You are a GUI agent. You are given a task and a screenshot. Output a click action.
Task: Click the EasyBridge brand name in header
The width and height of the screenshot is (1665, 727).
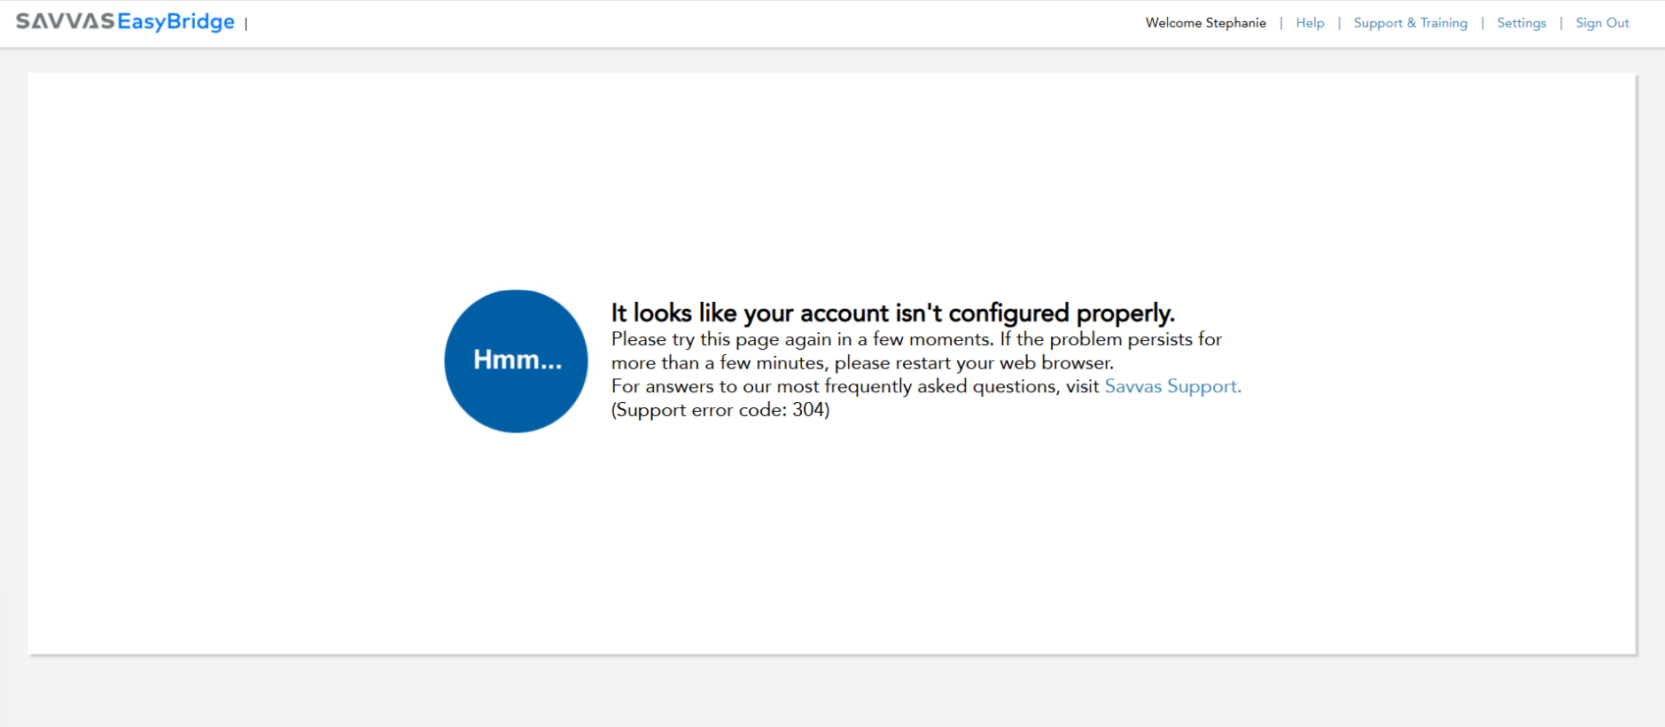pos(175,21)
